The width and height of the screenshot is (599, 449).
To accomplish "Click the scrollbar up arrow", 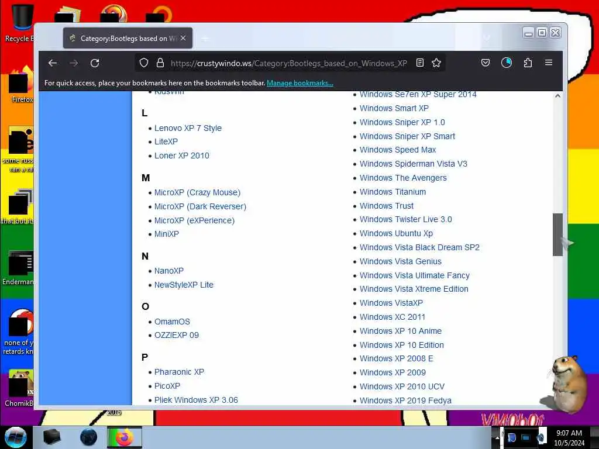I will (557, 96).
